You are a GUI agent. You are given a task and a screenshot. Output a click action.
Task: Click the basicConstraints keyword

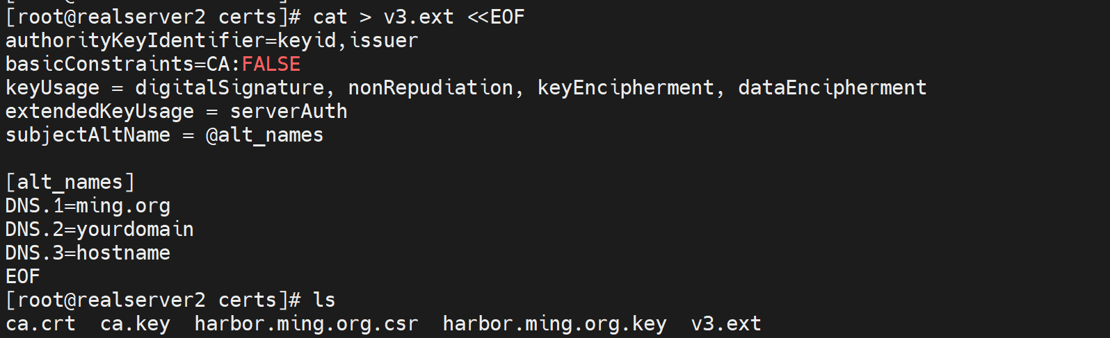[x=99, y=65]
